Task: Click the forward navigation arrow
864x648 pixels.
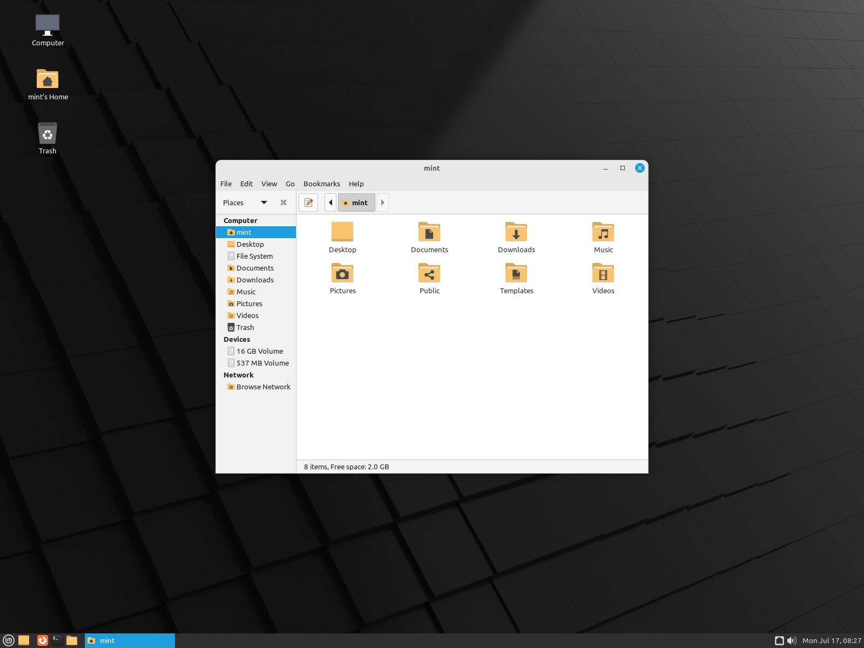Action: click(x=382, y=202)
